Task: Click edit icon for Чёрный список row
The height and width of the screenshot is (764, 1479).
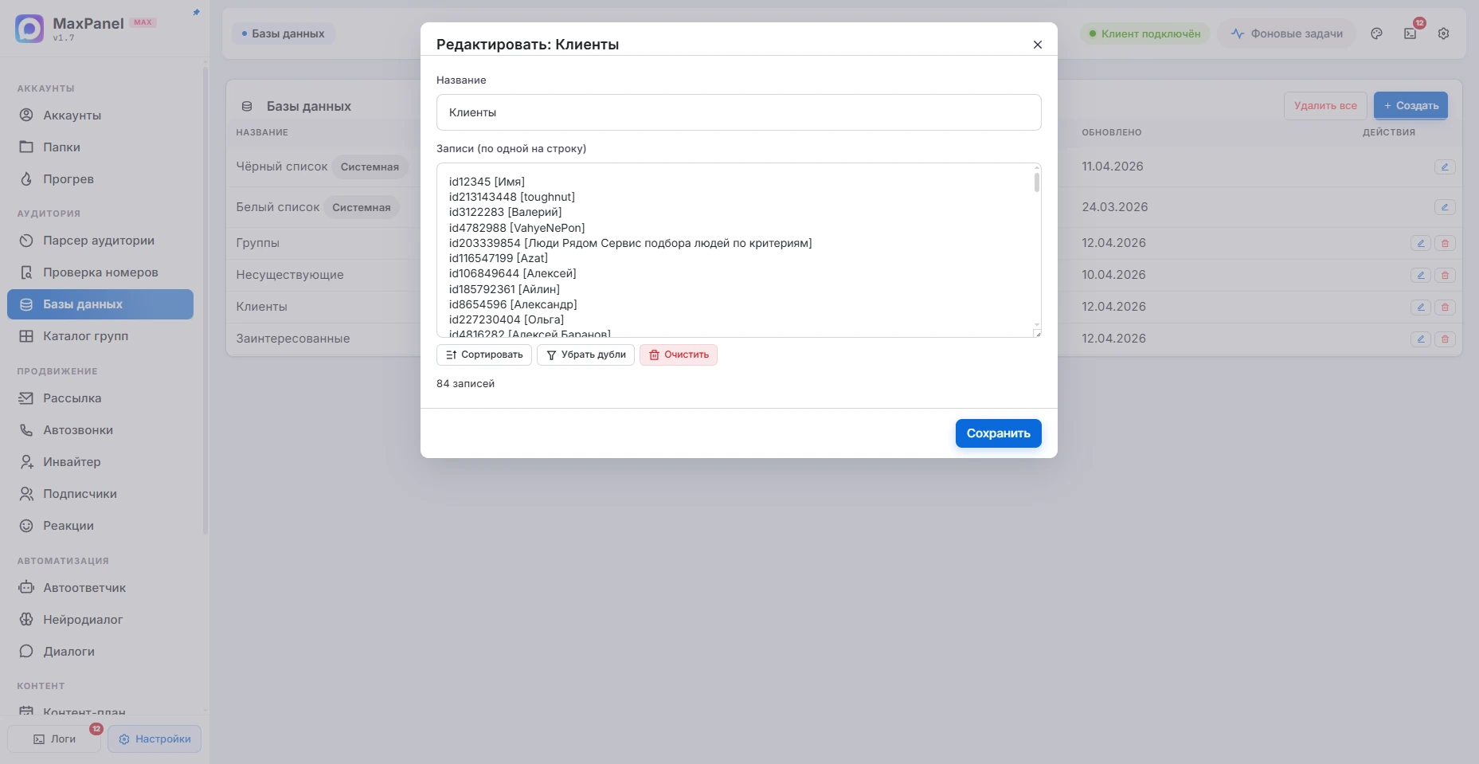Action: (1445, 167)
